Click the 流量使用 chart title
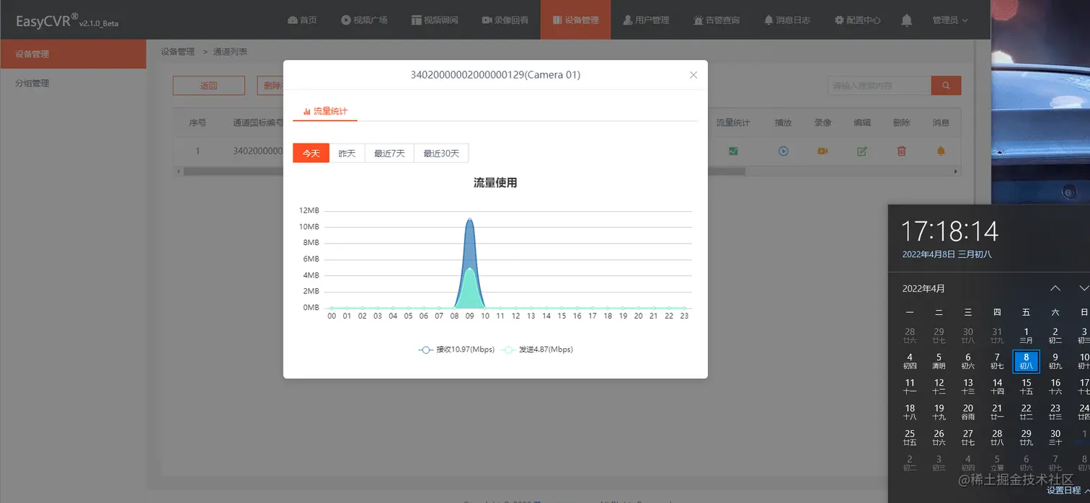Viewport: 1090px width, 503px height. point(495,183)
